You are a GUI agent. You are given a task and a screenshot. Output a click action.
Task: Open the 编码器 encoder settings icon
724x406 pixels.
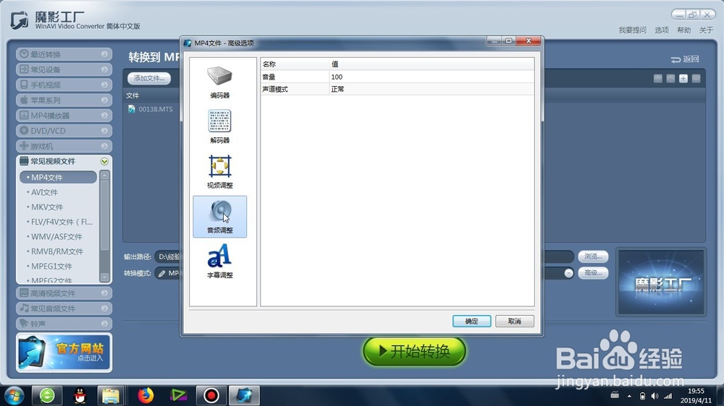click(x=220, y=82)
